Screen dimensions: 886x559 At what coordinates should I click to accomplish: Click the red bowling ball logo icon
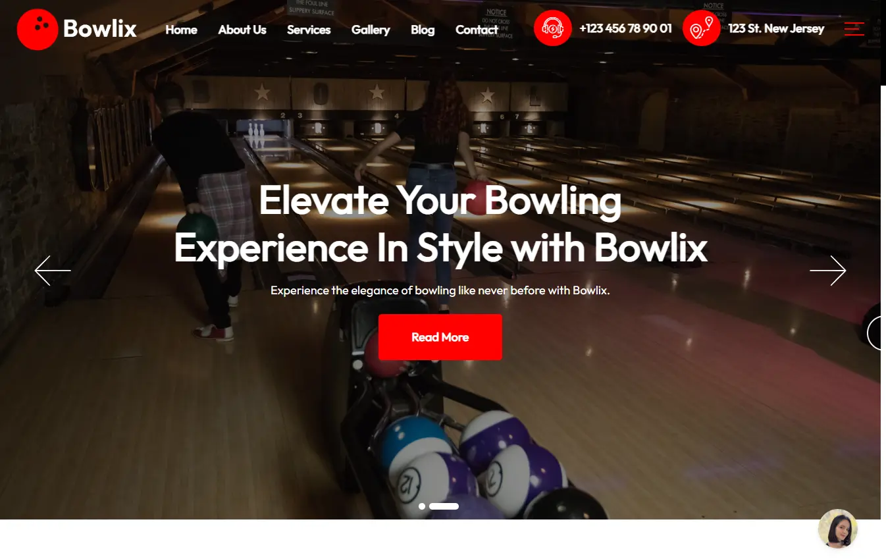pyautogui.click(x=38, y=29)
